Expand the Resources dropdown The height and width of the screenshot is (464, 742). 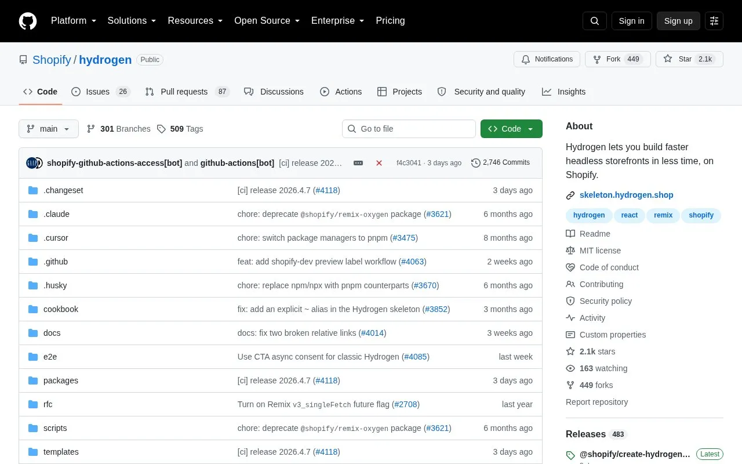coord(195,21)
